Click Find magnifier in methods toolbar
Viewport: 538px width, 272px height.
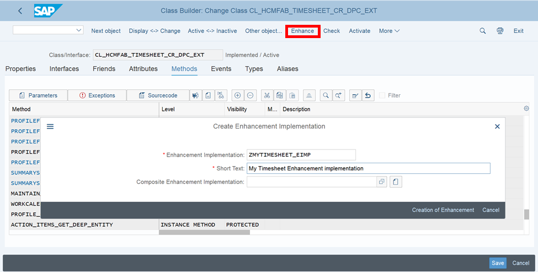(326, 95)
